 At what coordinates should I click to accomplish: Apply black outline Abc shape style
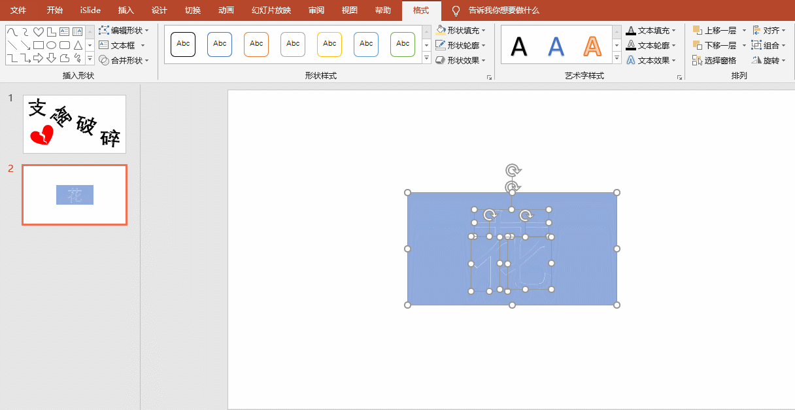183,44
